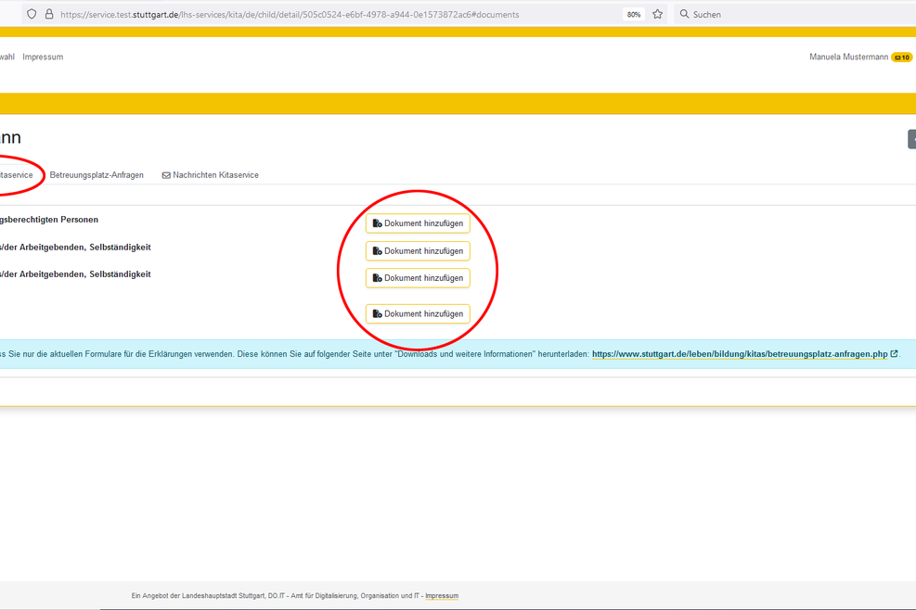Click the magnifier icon in the search box

[684, 14]
